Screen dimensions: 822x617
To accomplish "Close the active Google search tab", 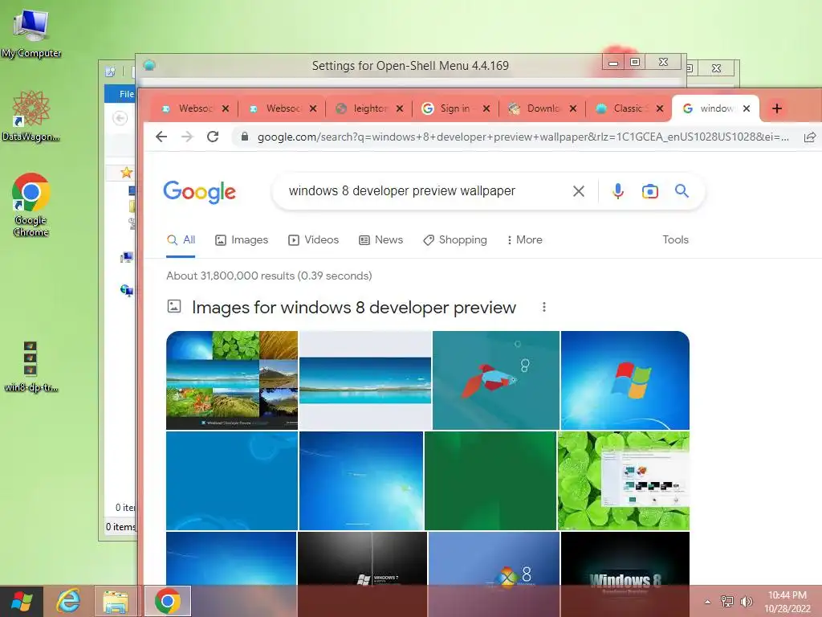I will [747, 108].
